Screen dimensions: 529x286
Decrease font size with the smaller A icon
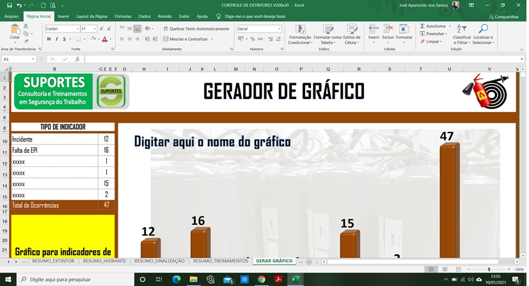109,29
